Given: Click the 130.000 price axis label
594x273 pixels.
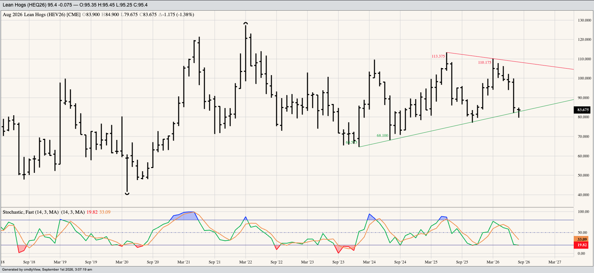Looking at the screenshot, I should [584, 20].
